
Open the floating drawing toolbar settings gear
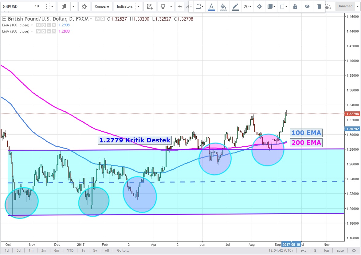259,6
